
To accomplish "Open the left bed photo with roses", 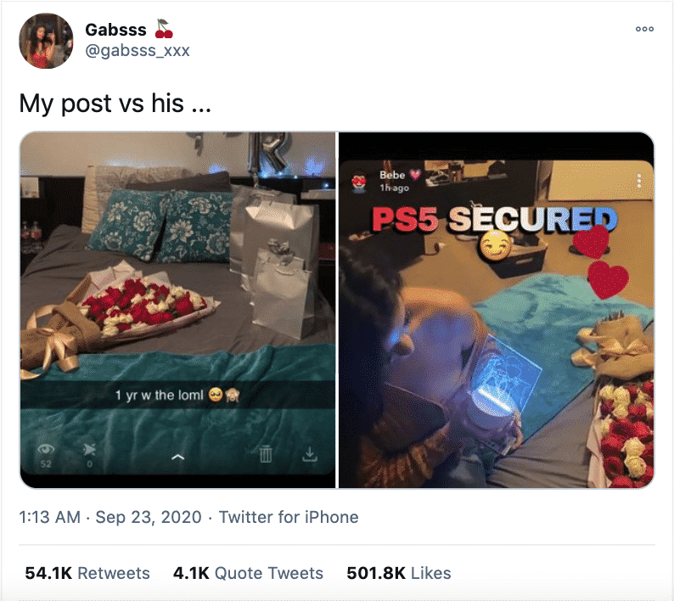I will click(x=177, y=310).
